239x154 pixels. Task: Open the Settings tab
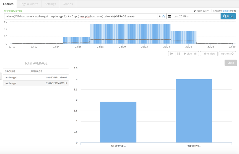[x=50, y=4]
